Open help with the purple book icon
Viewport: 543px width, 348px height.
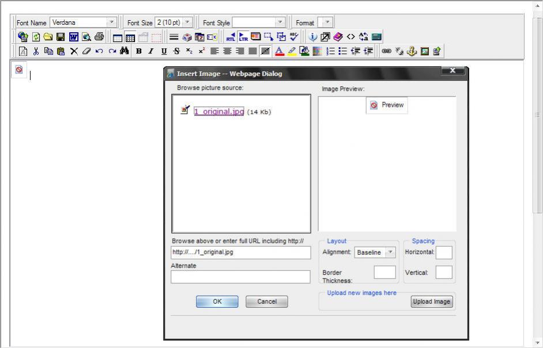pyautogui.click(x=338, y=37)
